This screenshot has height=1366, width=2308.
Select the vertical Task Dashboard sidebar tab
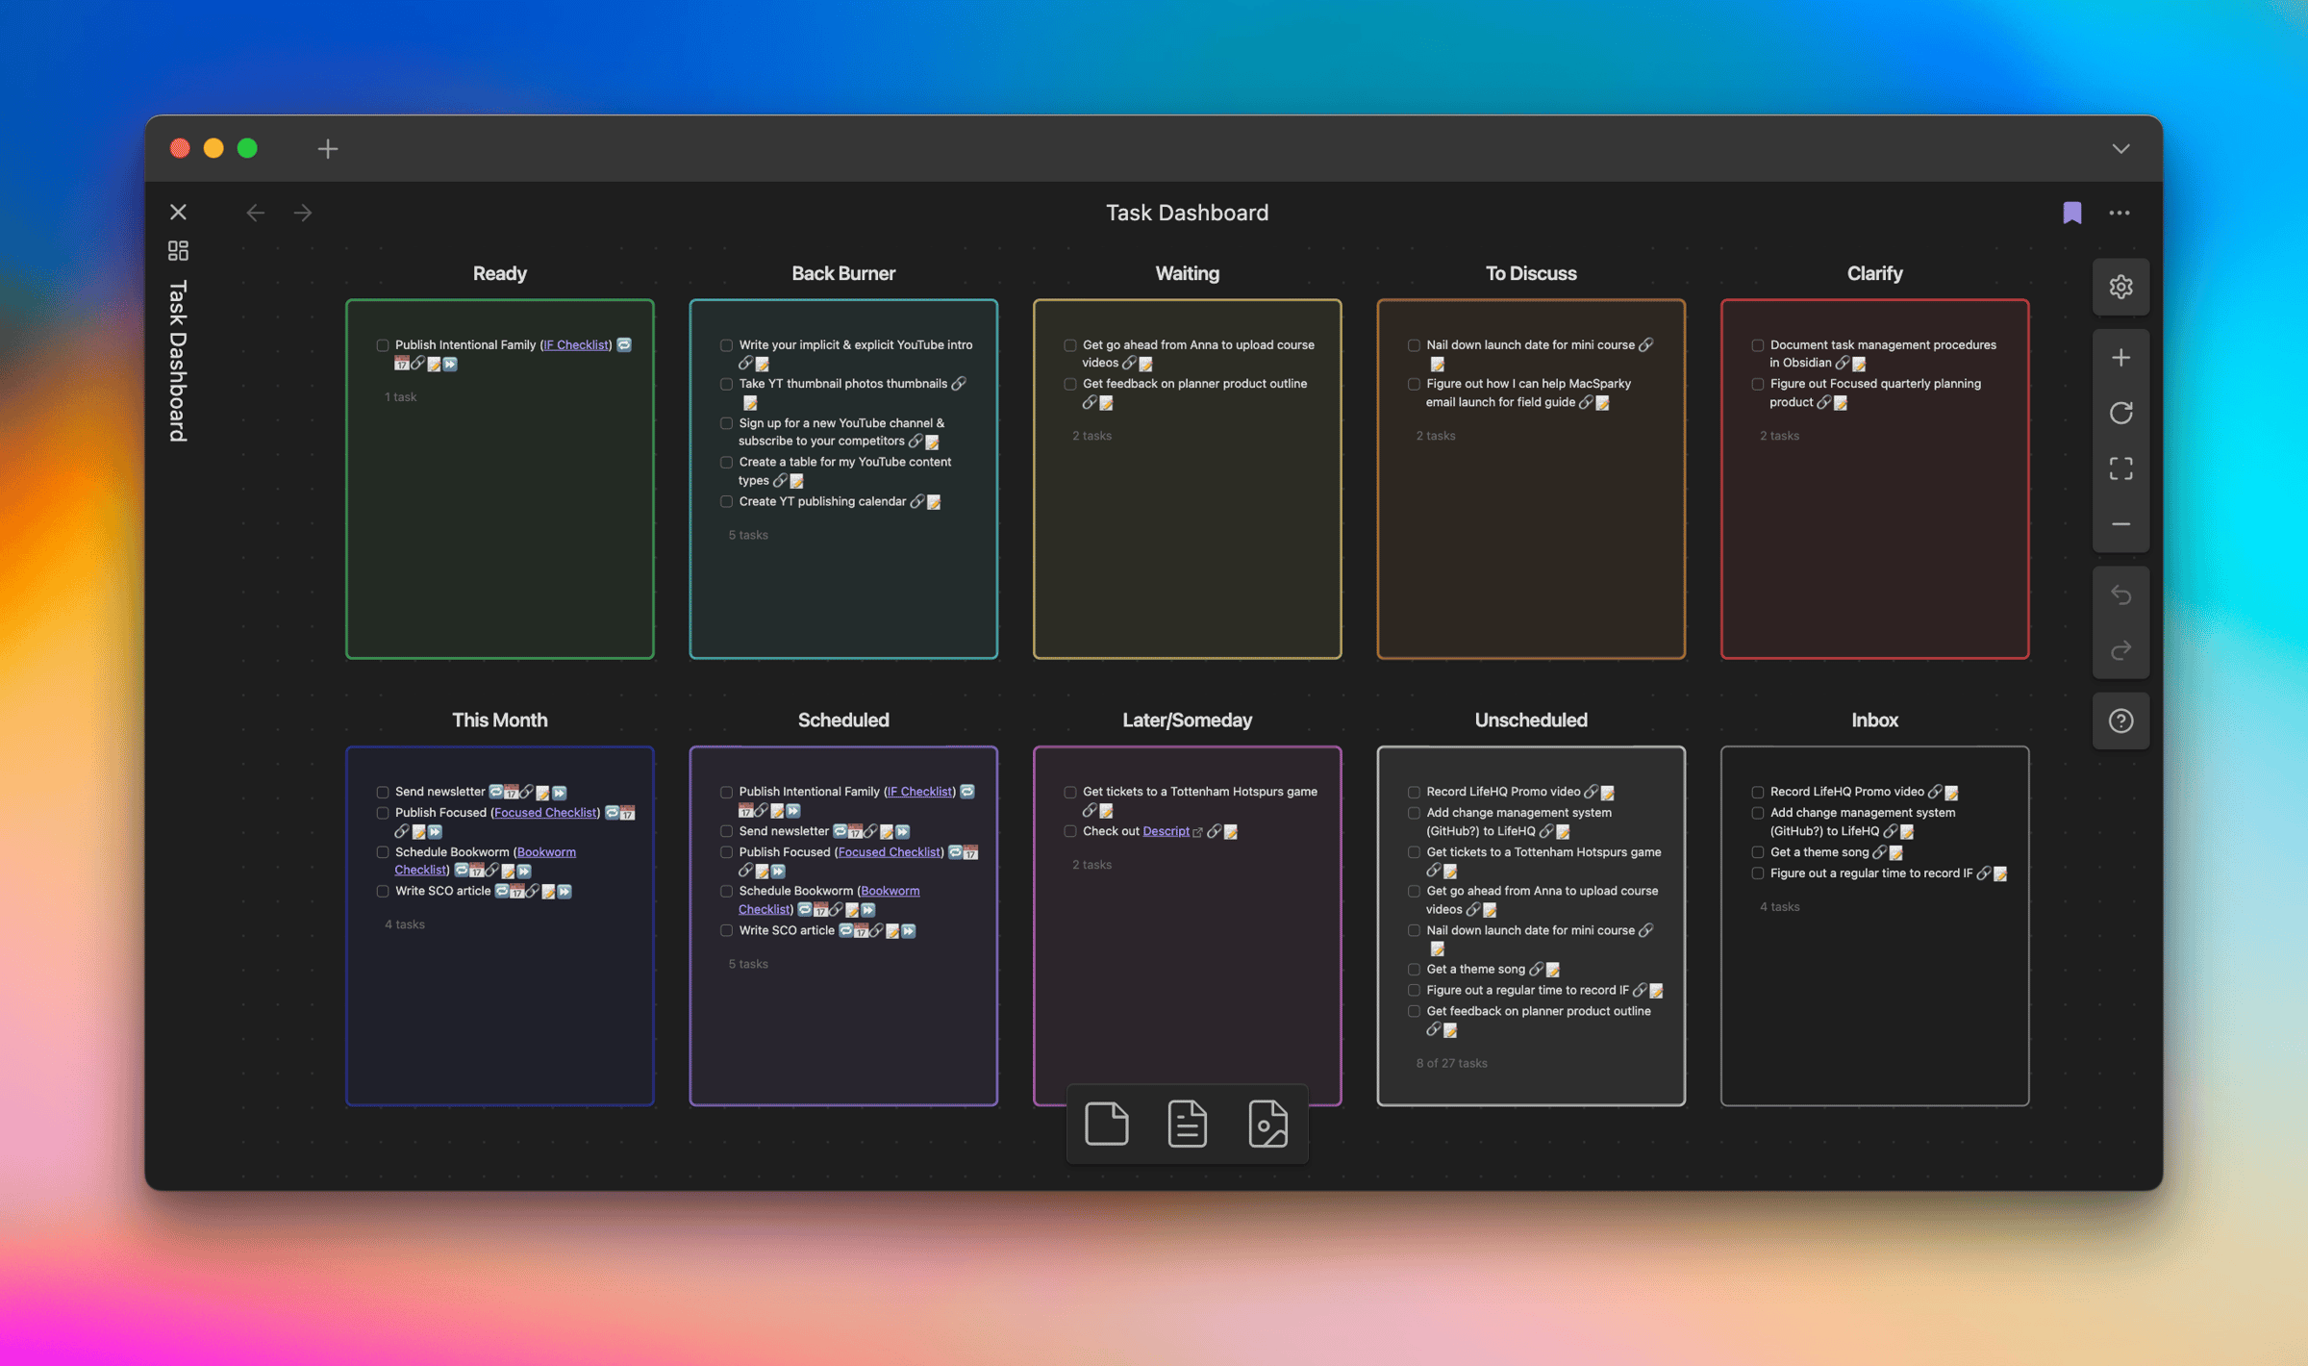pos(178,361)
